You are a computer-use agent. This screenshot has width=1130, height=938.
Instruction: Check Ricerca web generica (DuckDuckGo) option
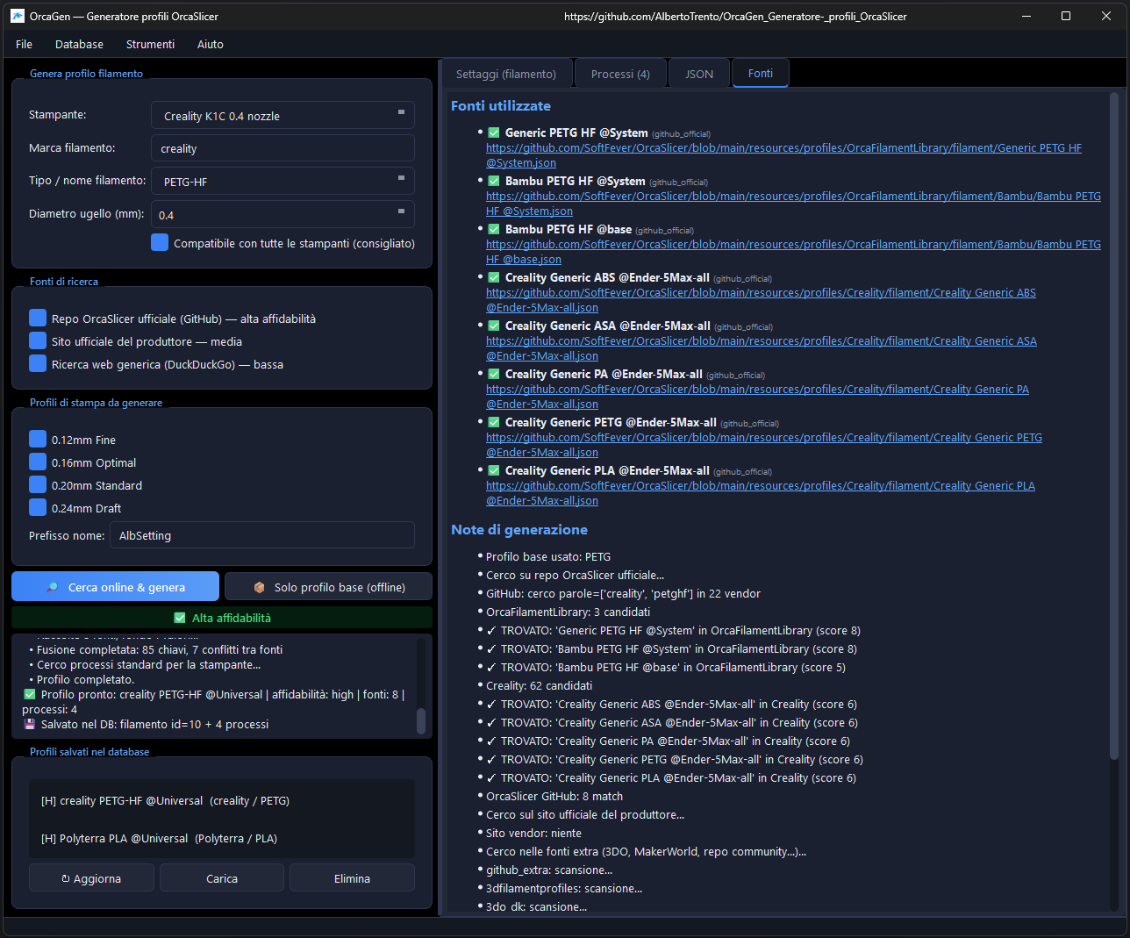point(38,363)
